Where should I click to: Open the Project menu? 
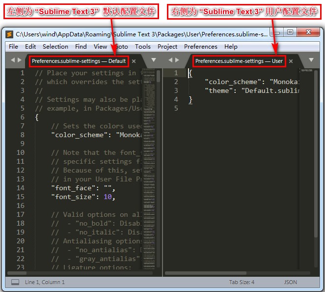(x=167, y=47)
